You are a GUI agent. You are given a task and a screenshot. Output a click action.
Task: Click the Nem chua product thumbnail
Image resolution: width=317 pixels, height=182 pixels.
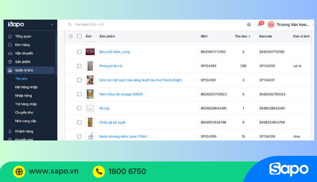pyautogui.click(x=90, y=94)
